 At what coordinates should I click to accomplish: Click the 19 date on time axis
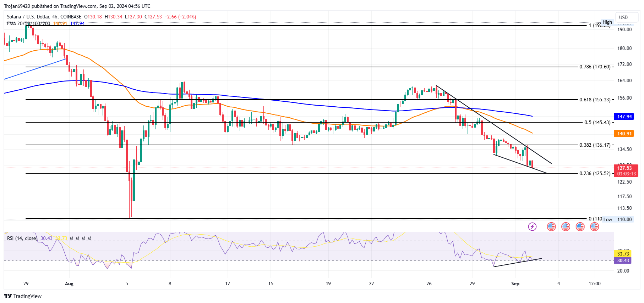point(328,284)
